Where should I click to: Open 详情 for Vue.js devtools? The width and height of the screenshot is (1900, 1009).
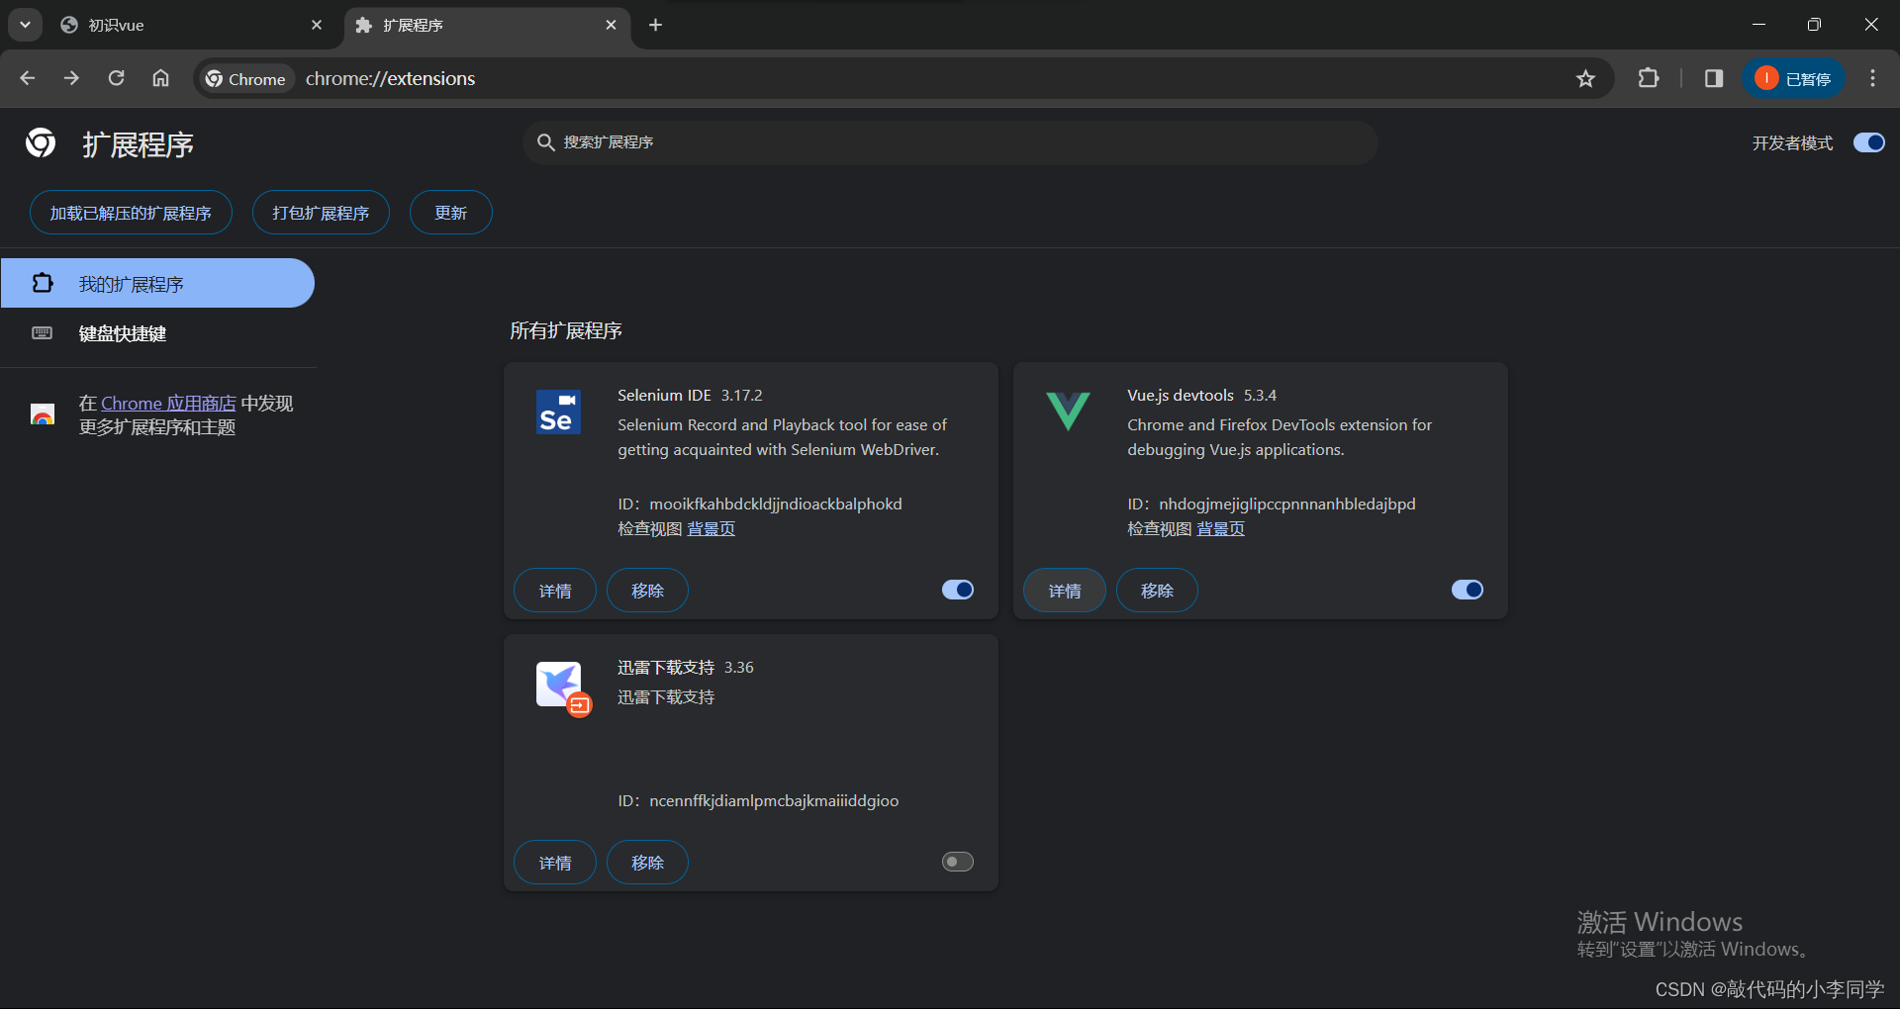(x=1065, y=591)
